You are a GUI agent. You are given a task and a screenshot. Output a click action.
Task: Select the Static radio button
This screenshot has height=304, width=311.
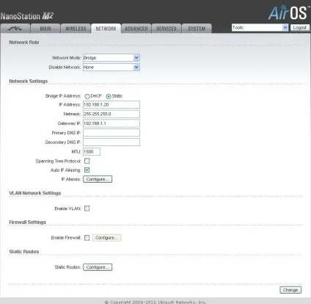109,96
